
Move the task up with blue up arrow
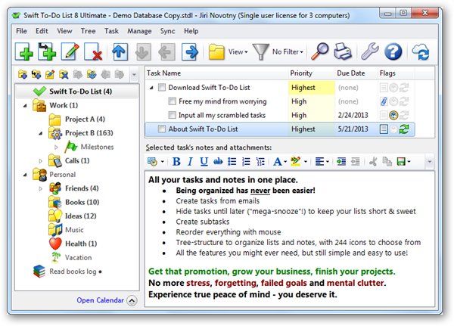(120, 52)
